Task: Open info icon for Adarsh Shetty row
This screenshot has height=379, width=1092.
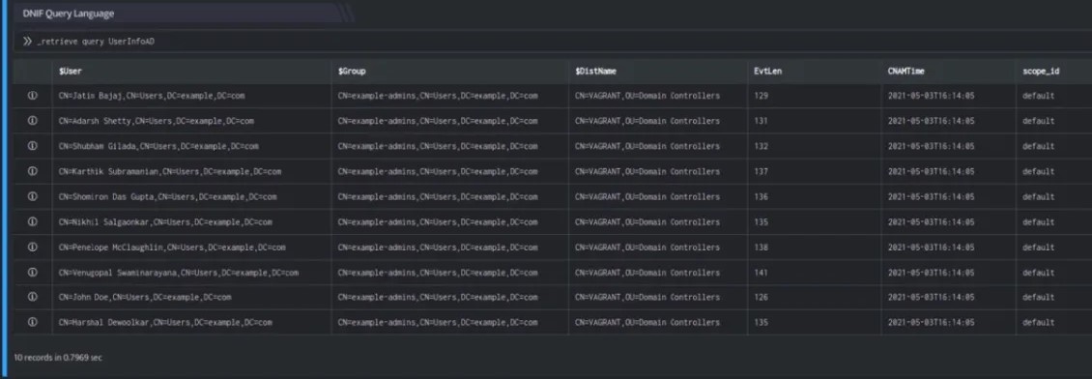Action: 32,121
